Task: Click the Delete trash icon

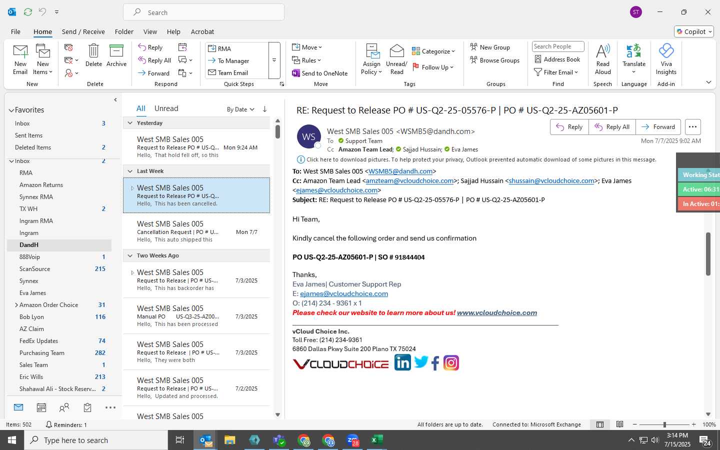Action: (93, 55)
